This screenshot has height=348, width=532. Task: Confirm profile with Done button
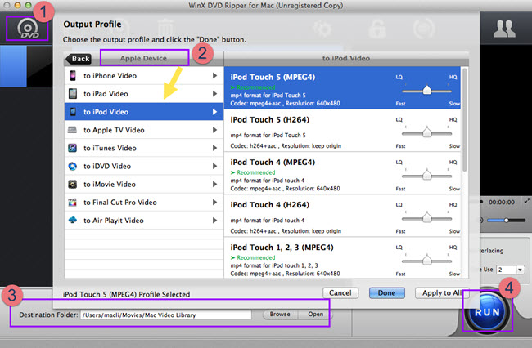coord(387,292)
